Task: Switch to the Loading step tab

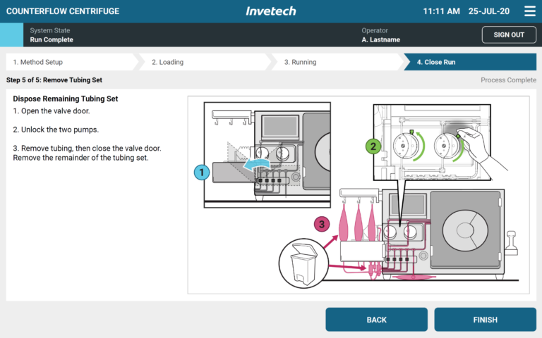Action: click(x=201, y=62)
